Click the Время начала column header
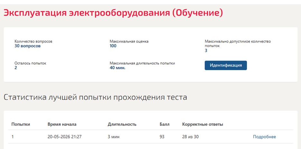 tap(62, 124)
